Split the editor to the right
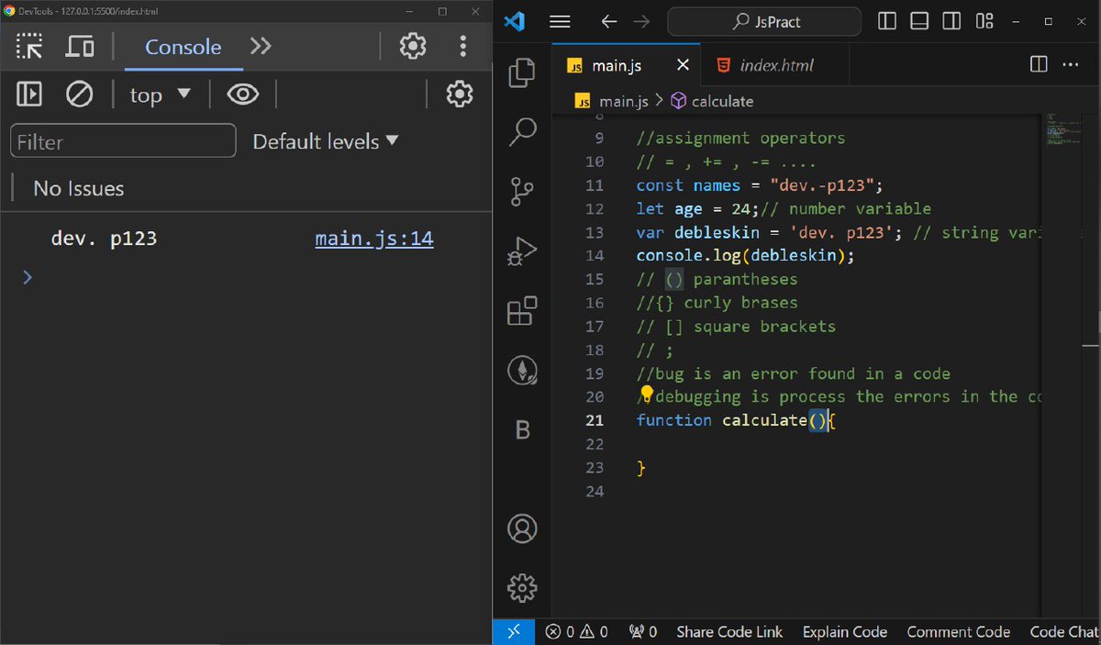Image resolution: width=1101 pixels, height=645 pixels. (x=1039, y=64)
